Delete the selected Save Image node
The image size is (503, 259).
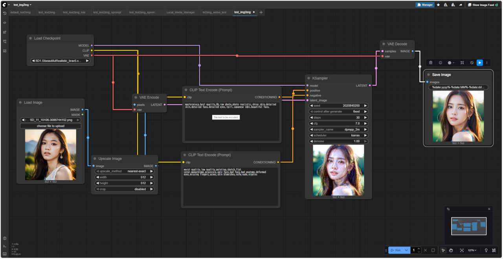pyautogui.click(x=431, y=63)
